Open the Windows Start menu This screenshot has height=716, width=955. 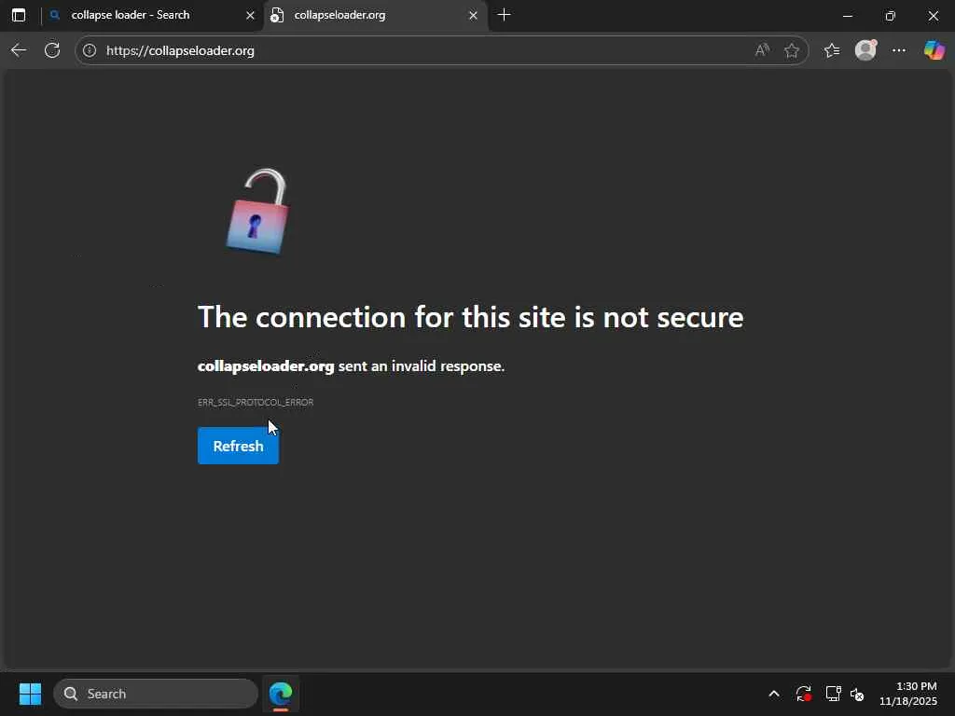tap(30, 694)
